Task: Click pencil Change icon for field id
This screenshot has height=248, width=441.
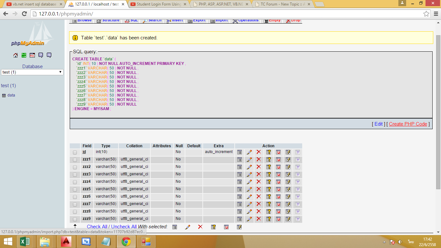Action: point(249,152)
